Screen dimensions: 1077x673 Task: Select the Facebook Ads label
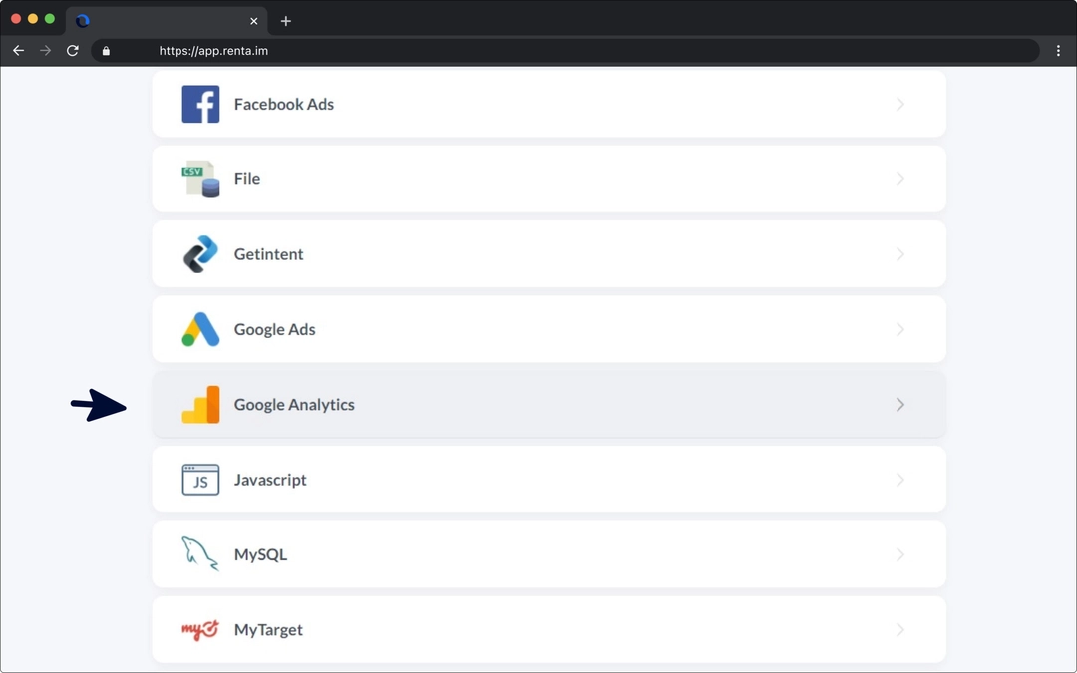[x=283, y=104]
